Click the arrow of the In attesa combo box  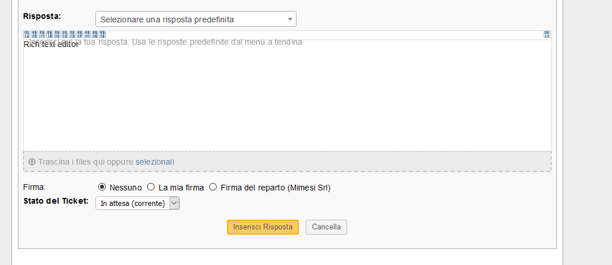coord(175,203)
